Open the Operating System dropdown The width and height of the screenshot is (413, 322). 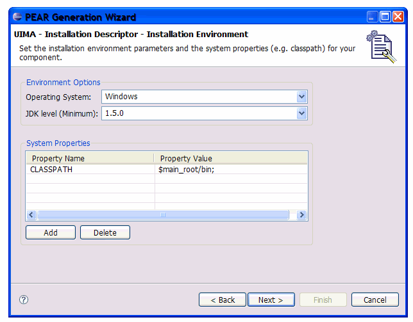[301, 97]
